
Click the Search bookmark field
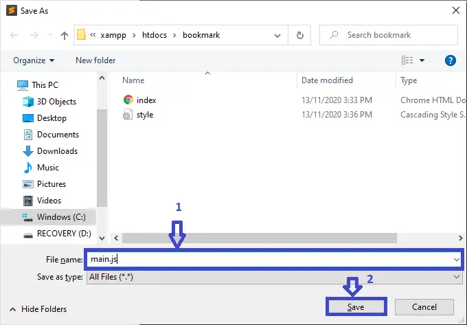click(389, 35)
